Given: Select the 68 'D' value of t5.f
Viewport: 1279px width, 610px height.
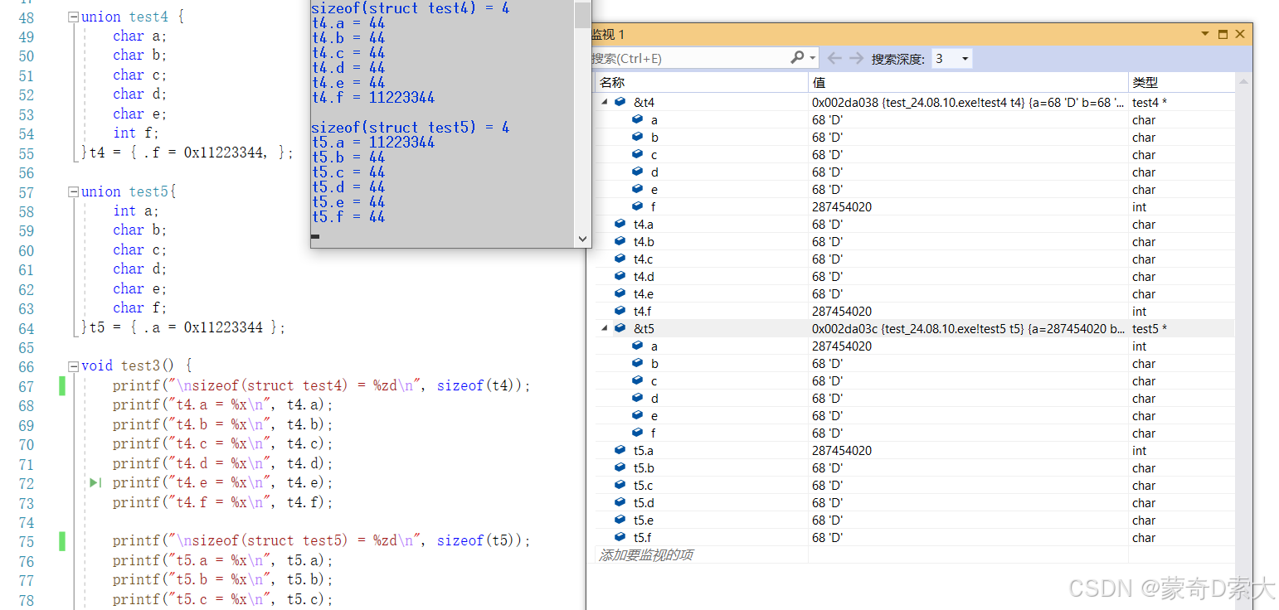Looking at the screenshot, I should [828, 538].
